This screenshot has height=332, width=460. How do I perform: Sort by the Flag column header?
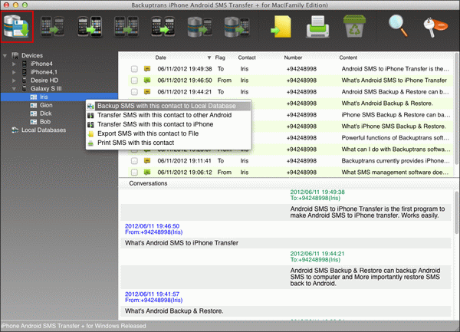point(220,58)
